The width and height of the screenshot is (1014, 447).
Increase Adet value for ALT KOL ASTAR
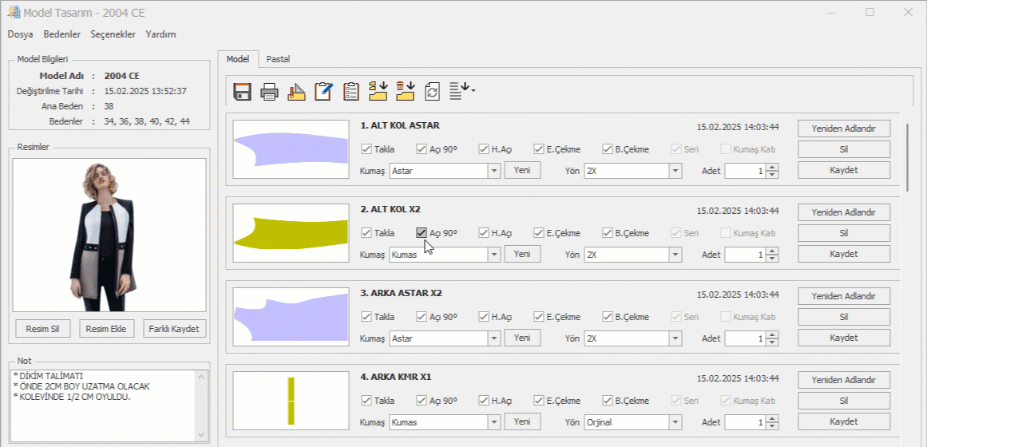[x=771, y=167]
